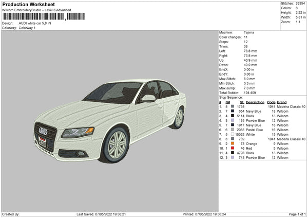The width and height of the screenshot is (308, 218).
Task: Click the red thread swatch in row 10
Action: pos(233,148)
